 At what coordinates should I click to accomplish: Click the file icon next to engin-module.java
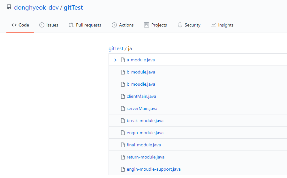(123, 133)
